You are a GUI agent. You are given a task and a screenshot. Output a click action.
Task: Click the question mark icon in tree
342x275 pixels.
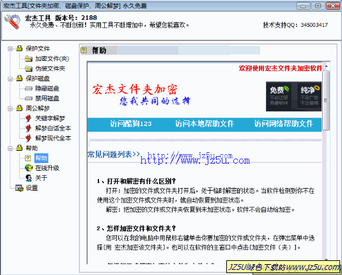coord(28,158)
